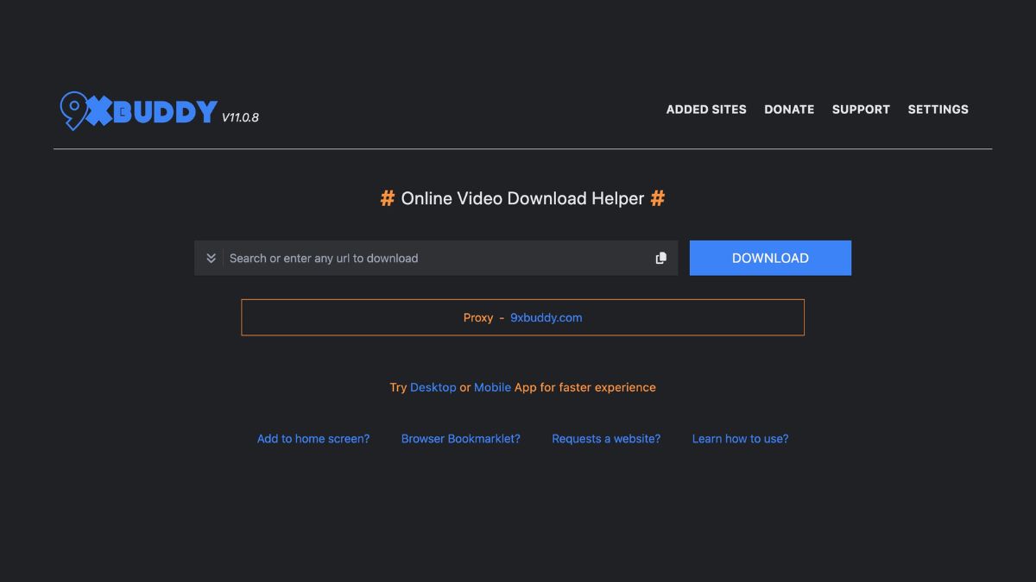The height and width of the screenshot is (582, 1036).
Task: Click 'Add to home screen?' link
Action: click(313, 439)
